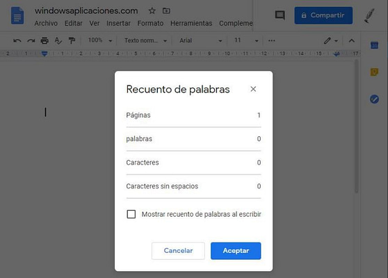
Task: Move the document using the folder icon
Action: 166,10
